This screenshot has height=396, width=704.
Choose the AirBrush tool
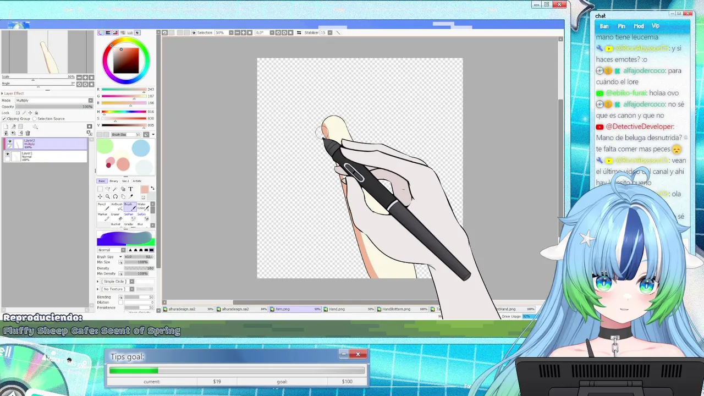[x=117, y=207]
